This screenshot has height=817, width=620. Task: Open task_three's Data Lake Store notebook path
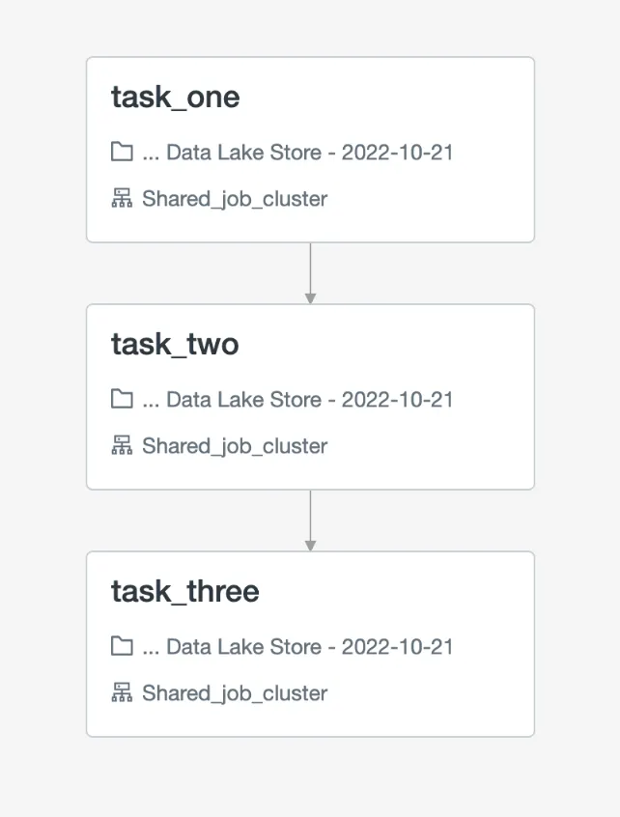[x=297, y=647]
